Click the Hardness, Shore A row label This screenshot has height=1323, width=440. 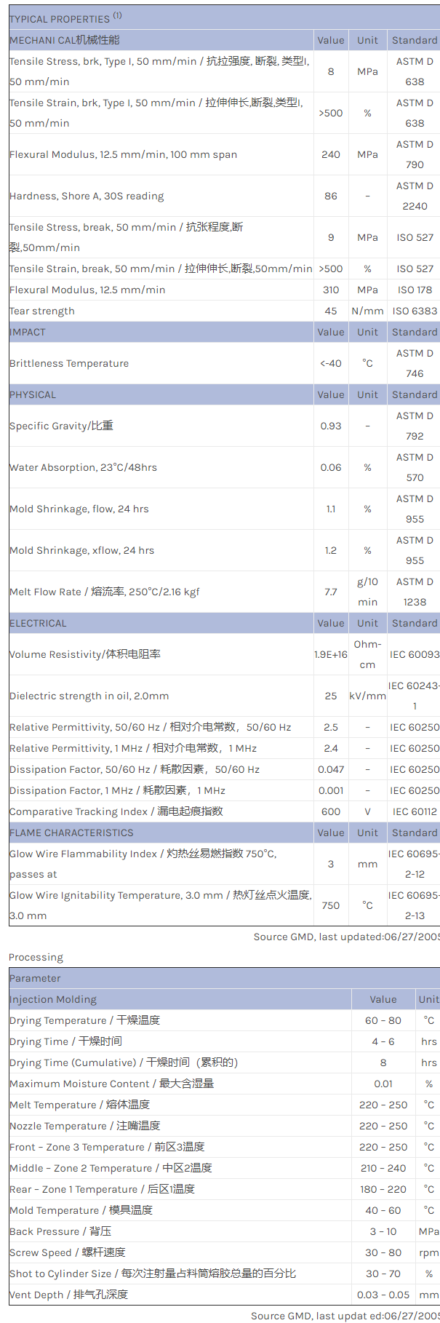coord(87,196)
